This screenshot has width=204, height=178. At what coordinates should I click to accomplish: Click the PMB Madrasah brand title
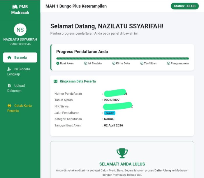coord(20,10)
